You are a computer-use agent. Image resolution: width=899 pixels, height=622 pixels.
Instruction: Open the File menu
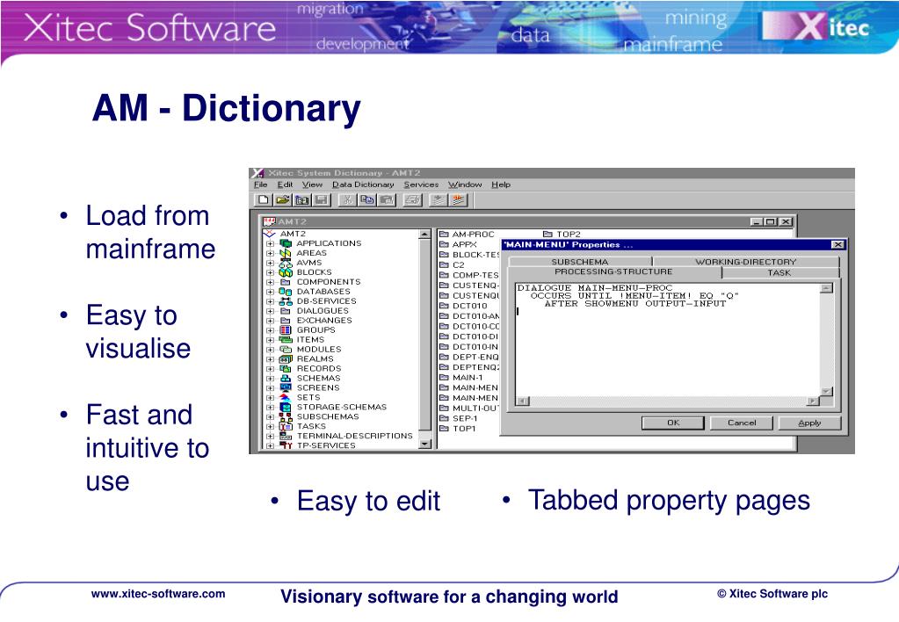pyautogui.click(x=261, y=184)
